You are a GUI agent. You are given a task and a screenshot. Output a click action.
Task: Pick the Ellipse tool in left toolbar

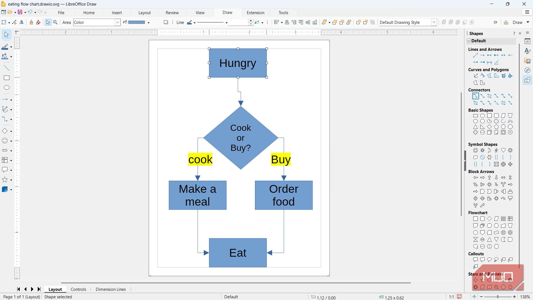pos(6,88)
